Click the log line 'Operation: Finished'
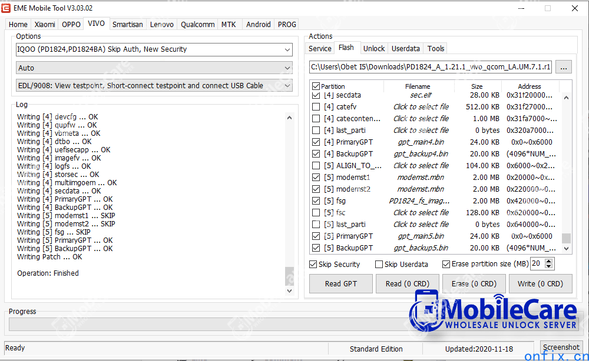Screen dimensions: 589x361 [48, 273]
